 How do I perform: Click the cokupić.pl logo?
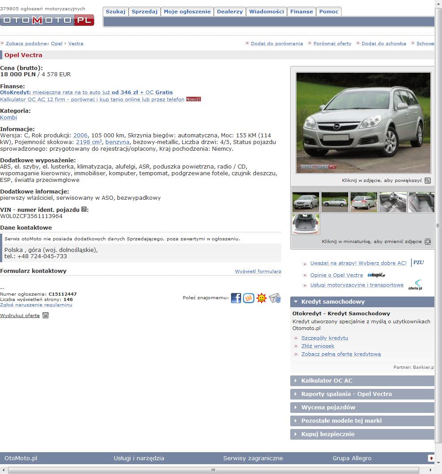[376, 275]
